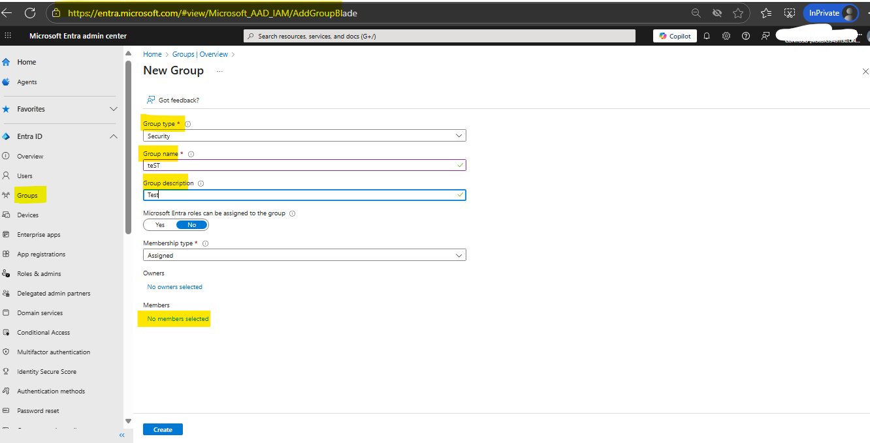Set Entra roles assignable to Yes
This screenshot has width=870, height=443.
pyautogui.click(x=160, y=224)
